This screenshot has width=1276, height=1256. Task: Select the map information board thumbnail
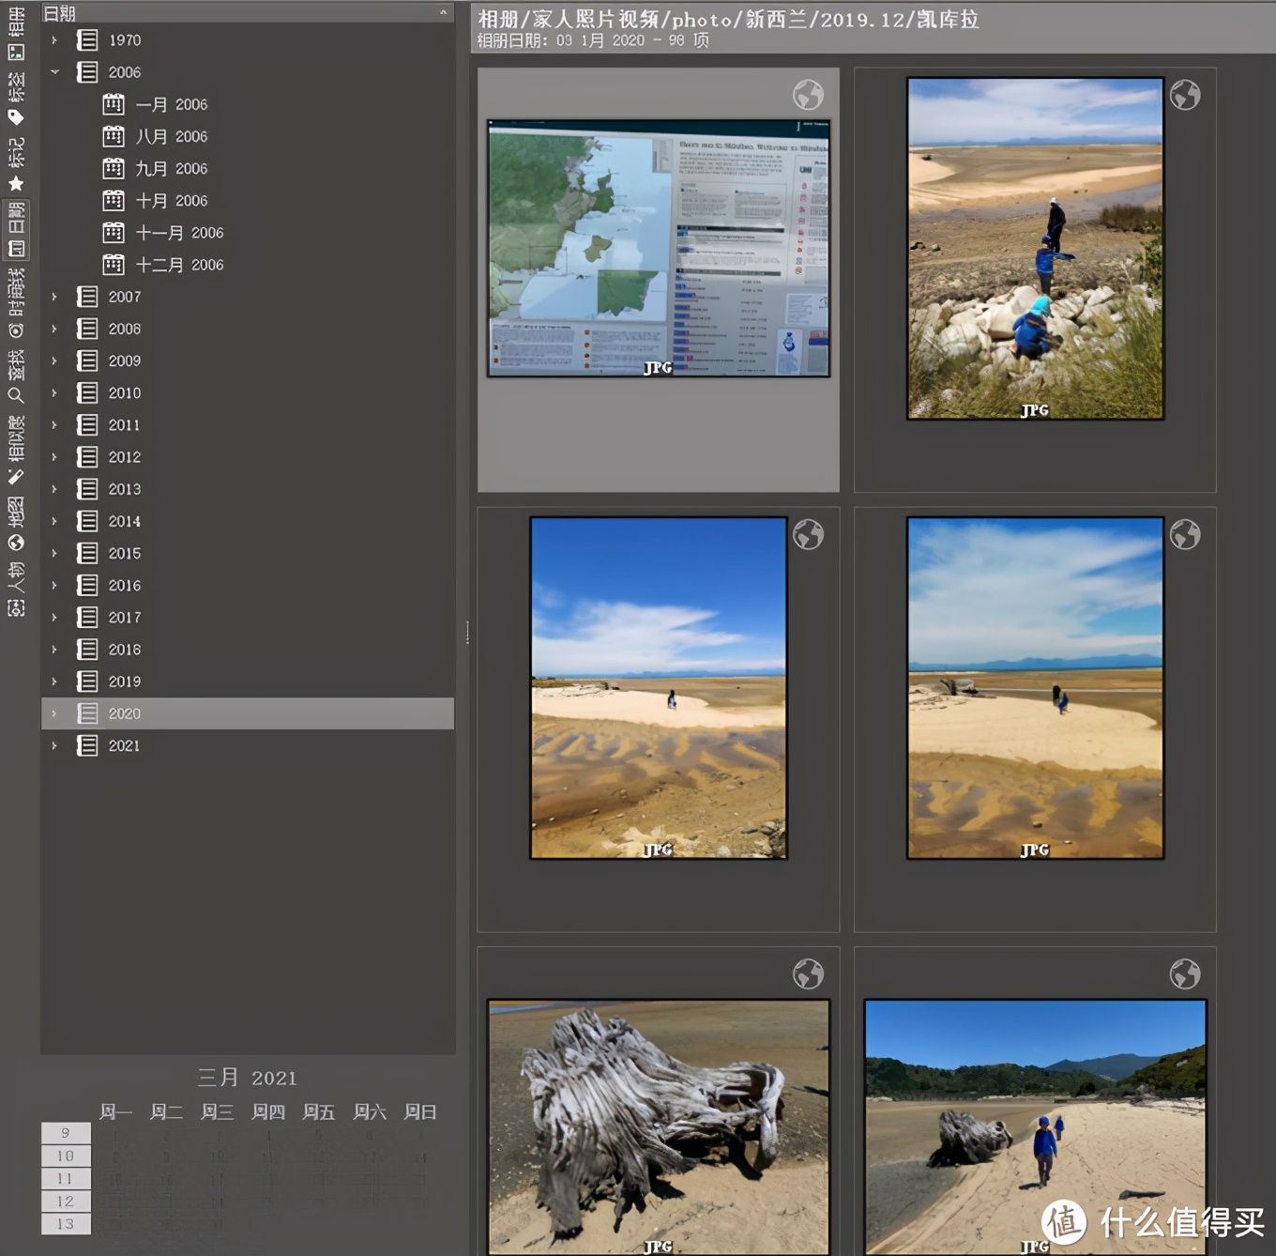tap(658, 248)
